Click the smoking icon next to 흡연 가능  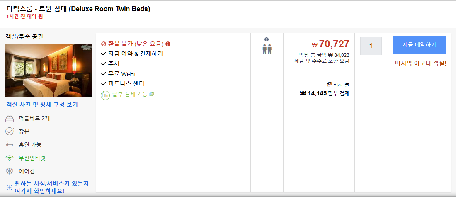(10, 145)
